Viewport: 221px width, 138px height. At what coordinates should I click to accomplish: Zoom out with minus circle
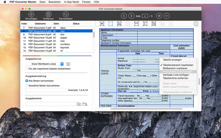click(167, 16)
